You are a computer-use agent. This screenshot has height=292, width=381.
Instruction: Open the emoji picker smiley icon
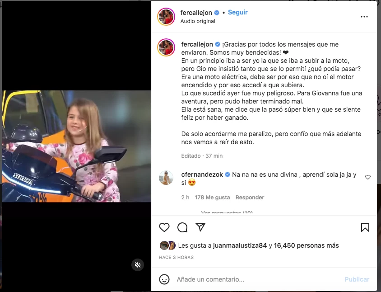164,279
